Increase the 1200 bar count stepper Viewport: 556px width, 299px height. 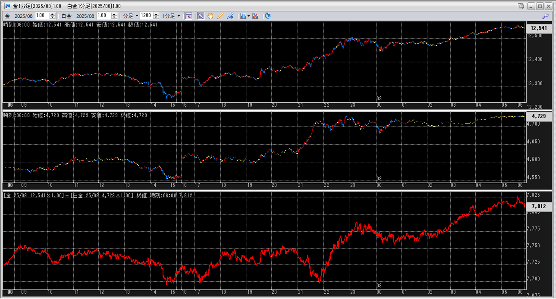(x=156, y=14)
